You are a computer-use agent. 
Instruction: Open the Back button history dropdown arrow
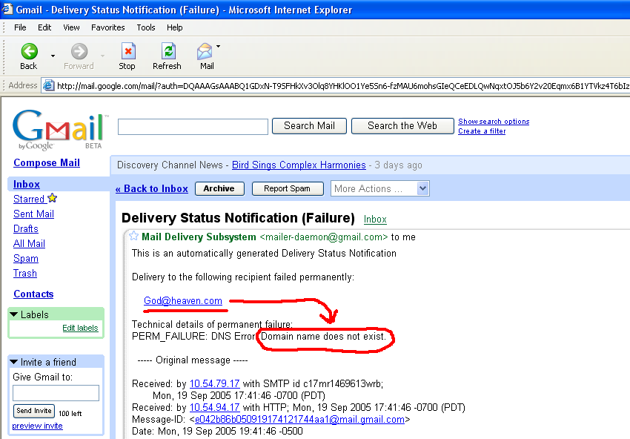click(x=53, y=56)
